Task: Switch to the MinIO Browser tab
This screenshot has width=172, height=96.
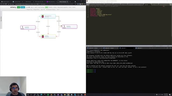Action: (29, 2)
